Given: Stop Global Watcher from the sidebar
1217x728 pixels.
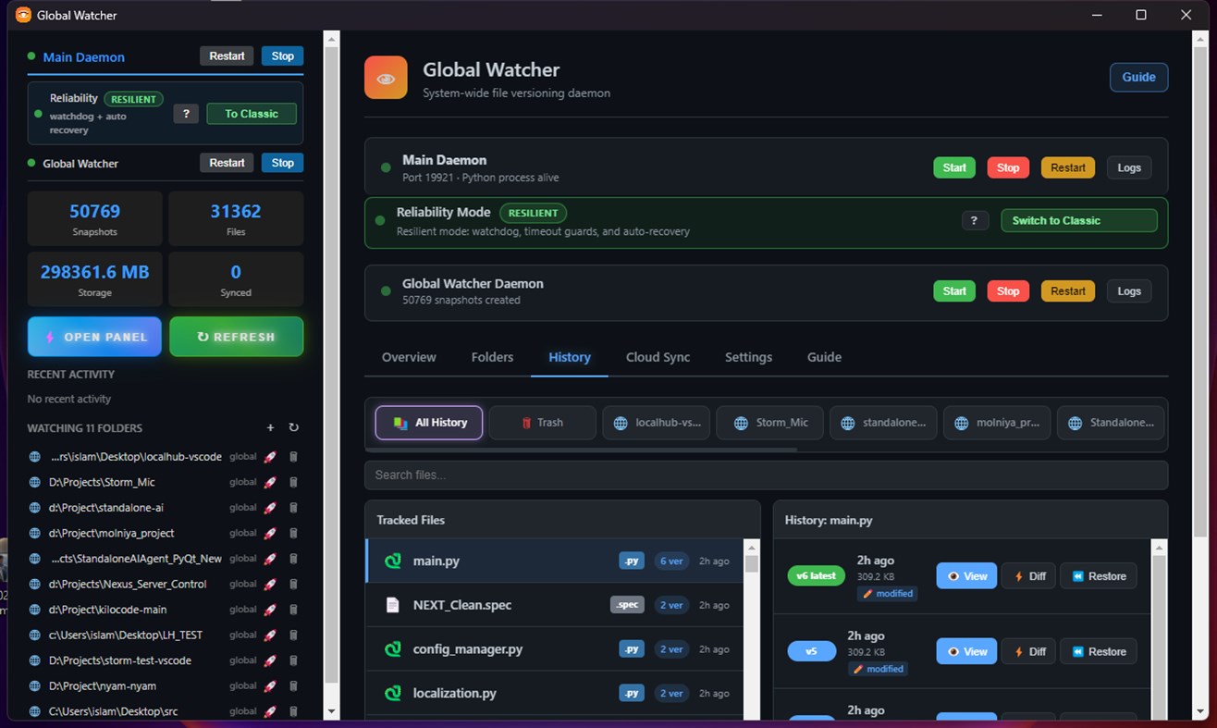Looking at the screenshot, I should [282, 163].
